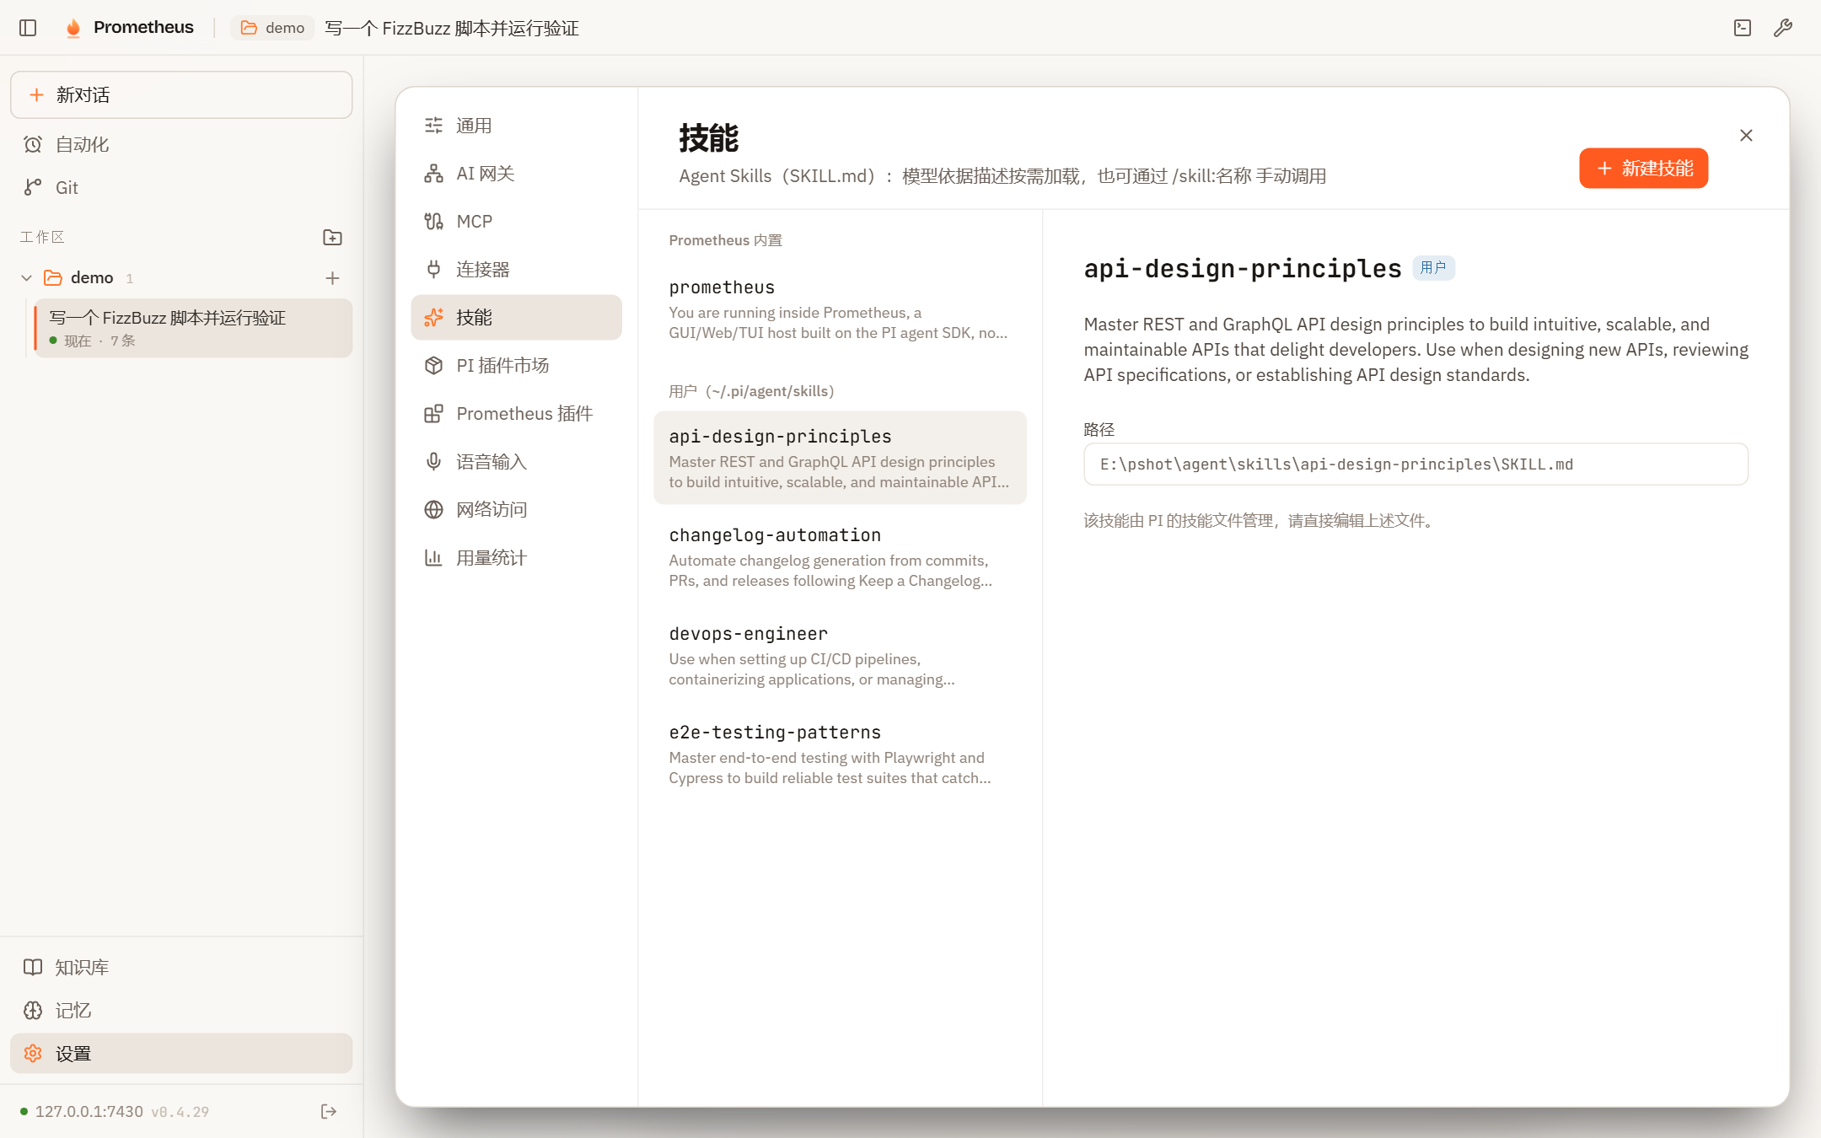
Task: Open PI 插件市场 settings tab
Action: pos(516,365)
